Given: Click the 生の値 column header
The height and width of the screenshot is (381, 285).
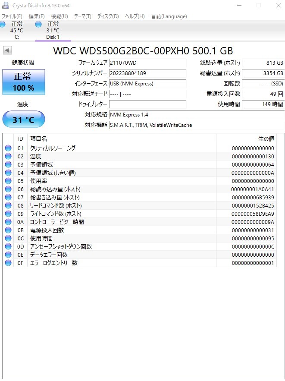Looking at the screenshot, I should point(246,139).
